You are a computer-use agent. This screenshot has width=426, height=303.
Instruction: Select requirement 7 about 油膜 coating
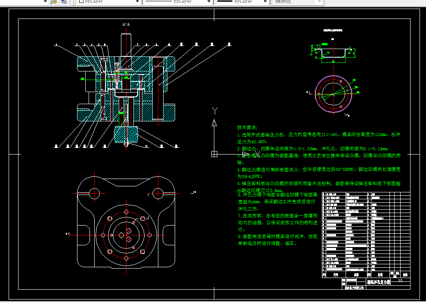tap(278, 223)
